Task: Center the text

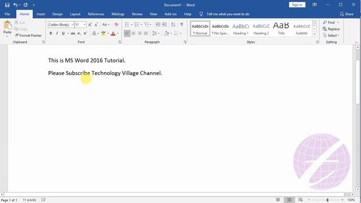Action: point(133,33)
